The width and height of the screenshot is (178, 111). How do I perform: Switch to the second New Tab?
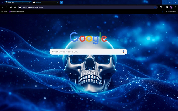click(46, 2)
